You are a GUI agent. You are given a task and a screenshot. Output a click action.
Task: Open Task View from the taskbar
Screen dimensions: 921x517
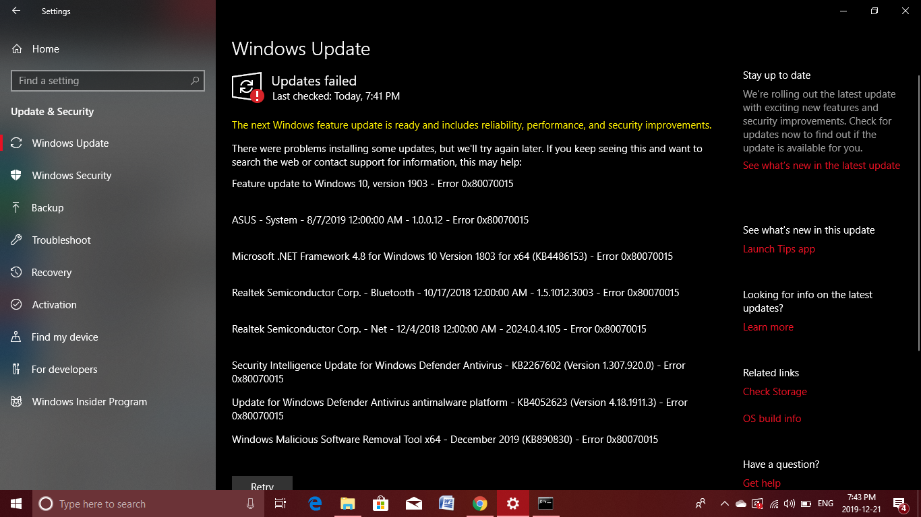pos(280,504)
